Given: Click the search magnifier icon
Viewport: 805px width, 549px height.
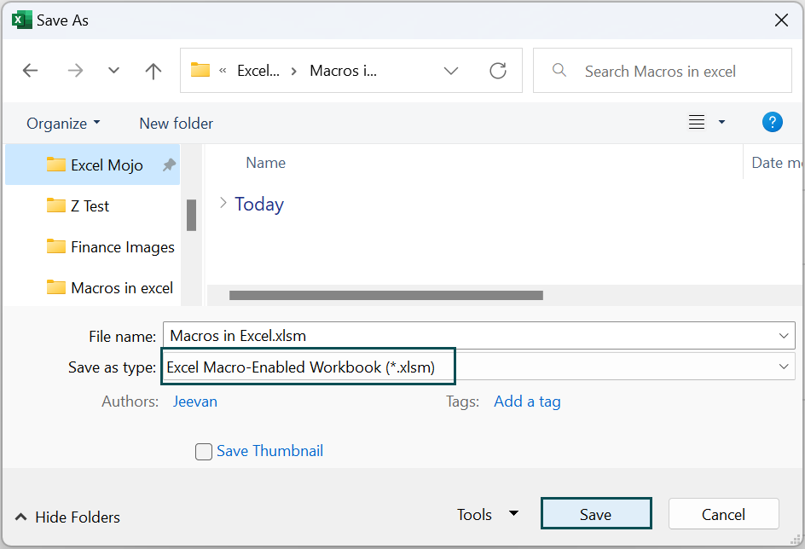Looking at the screenshot, I should (x=559, y=70).
